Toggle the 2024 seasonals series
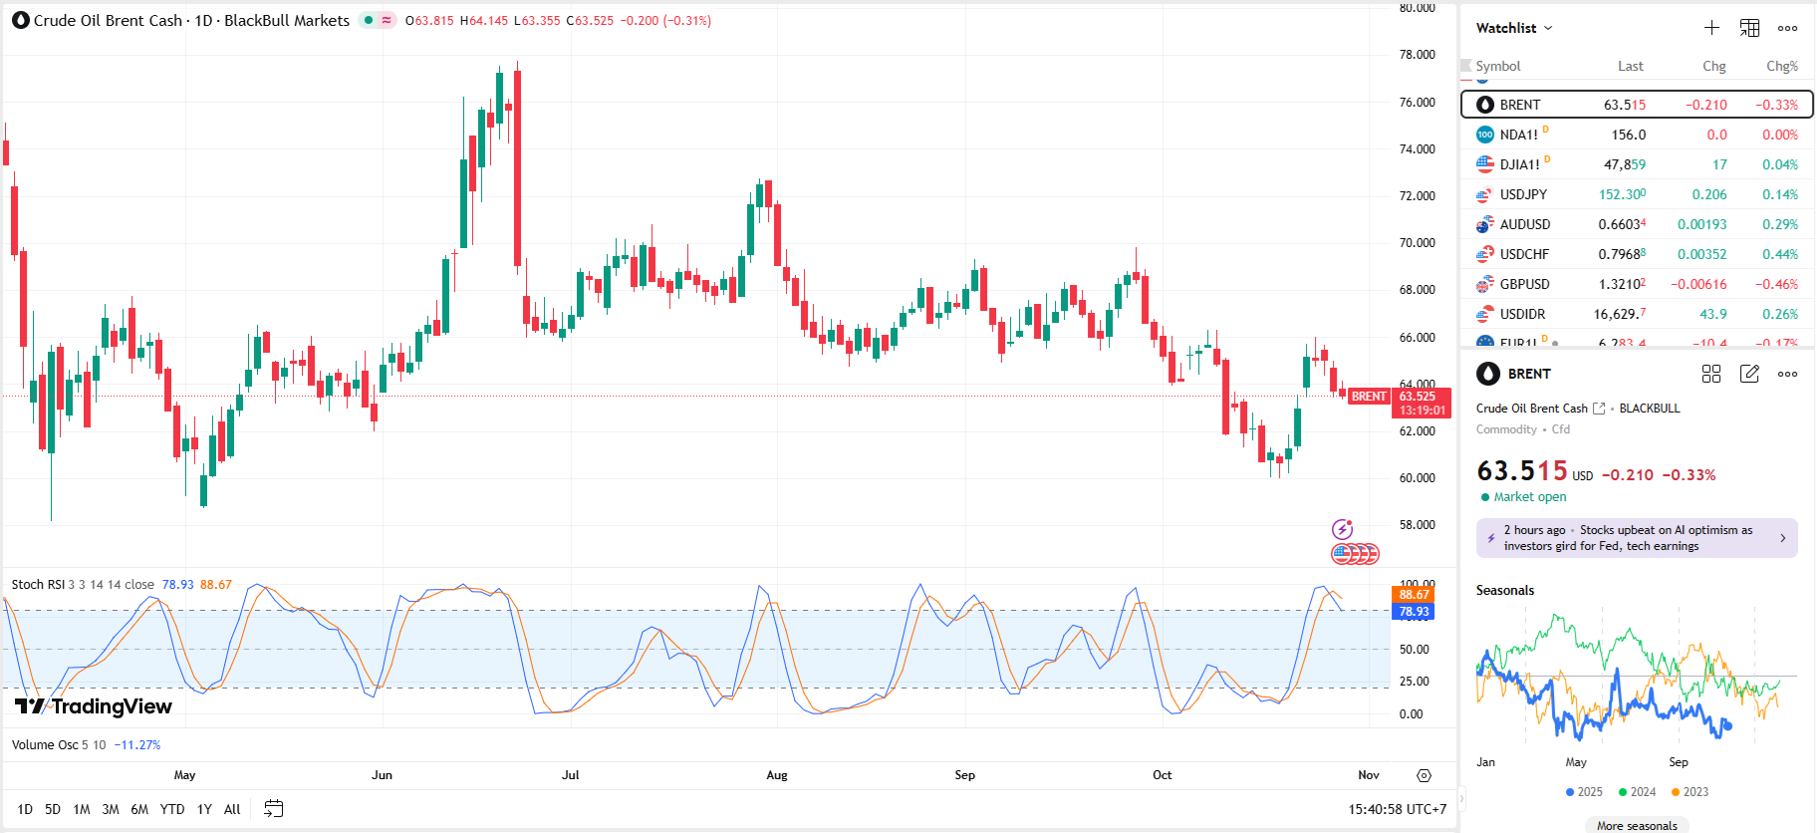This screenshot has height=833, width=1817. coord(1637,792)
